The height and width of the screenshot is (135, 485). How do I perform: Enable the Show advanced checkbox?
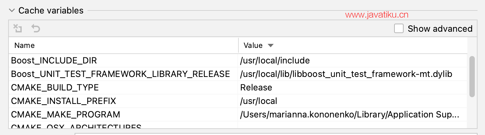point(399,29)
